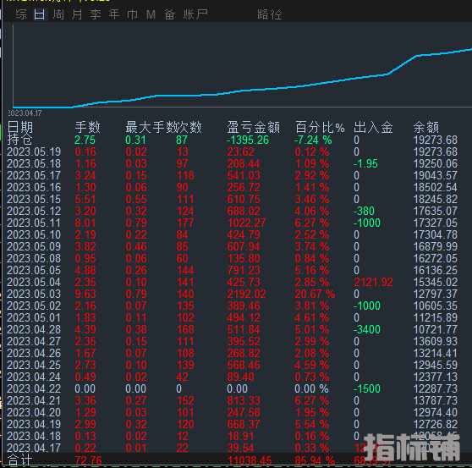Select the 日 daily tab

40,14
